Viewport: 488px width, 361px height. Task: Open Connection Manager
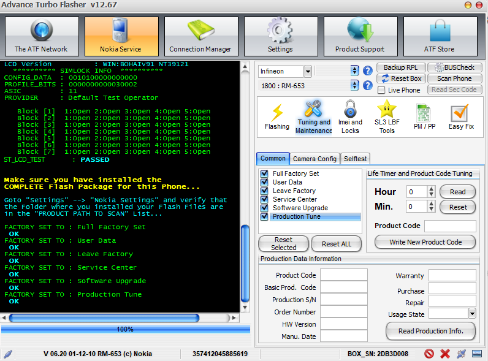click(x=201, y=36)
